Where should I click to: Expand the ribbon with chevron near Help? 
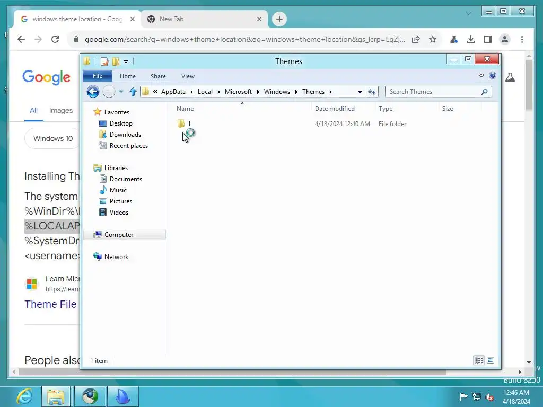click(x=481, y=75)
